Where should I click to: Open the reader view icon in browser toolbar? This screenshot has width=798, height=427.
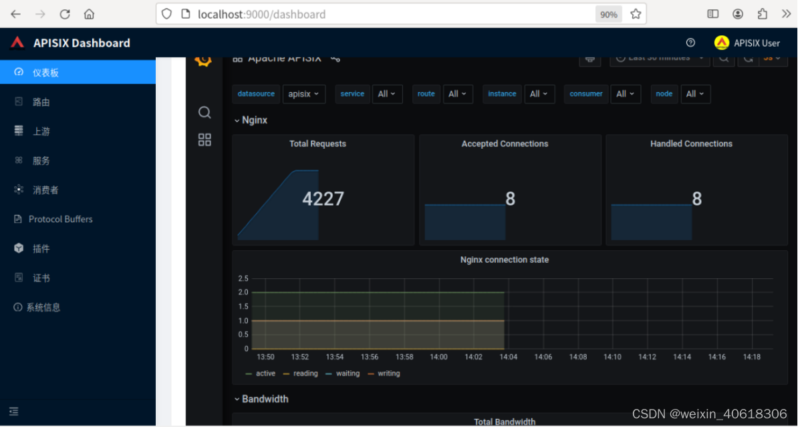pos(713,14)
